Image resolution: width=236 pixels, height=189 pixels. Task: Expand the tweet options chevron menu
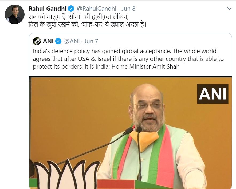point(229,9)
